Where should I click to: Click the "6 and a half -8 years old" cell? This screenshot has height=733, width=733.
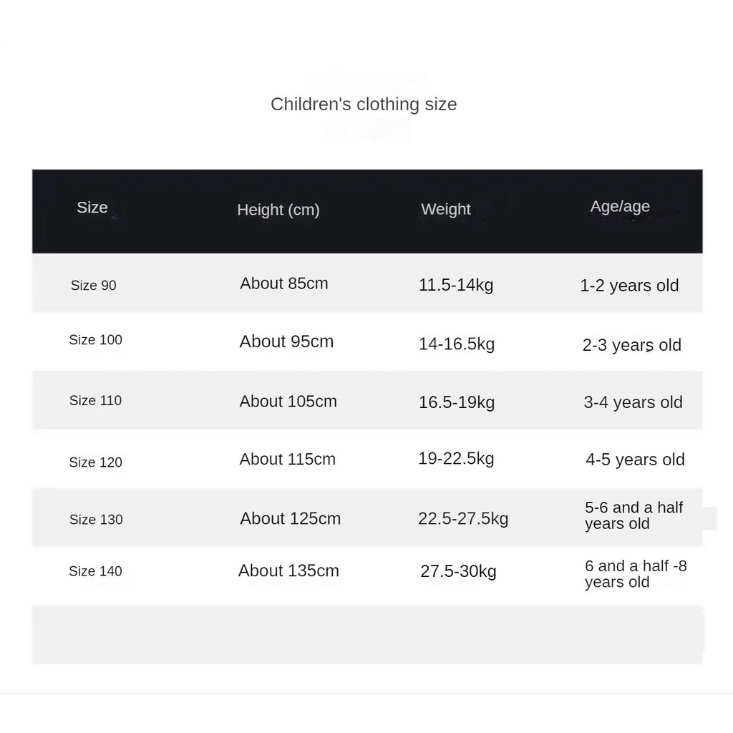(636, 574)
